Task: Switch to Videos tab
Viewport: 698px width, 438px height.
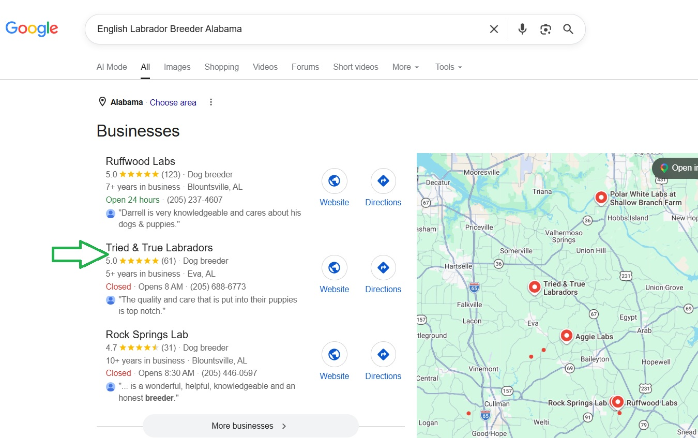Action: click(x=265, y=67)
